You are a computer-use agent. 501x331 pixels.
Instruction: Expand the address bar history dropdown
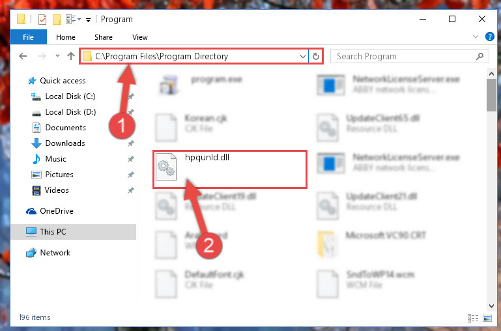coord(302,57)
